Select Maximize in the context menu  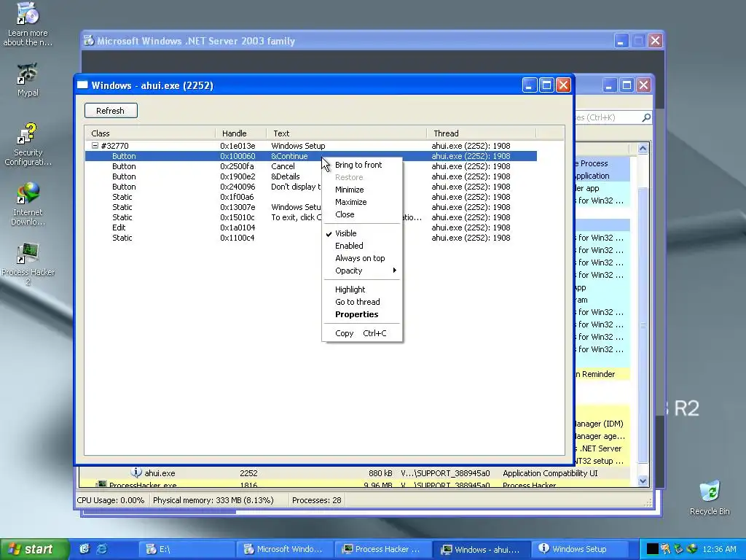pyautogui.click(x=362, y=202)
